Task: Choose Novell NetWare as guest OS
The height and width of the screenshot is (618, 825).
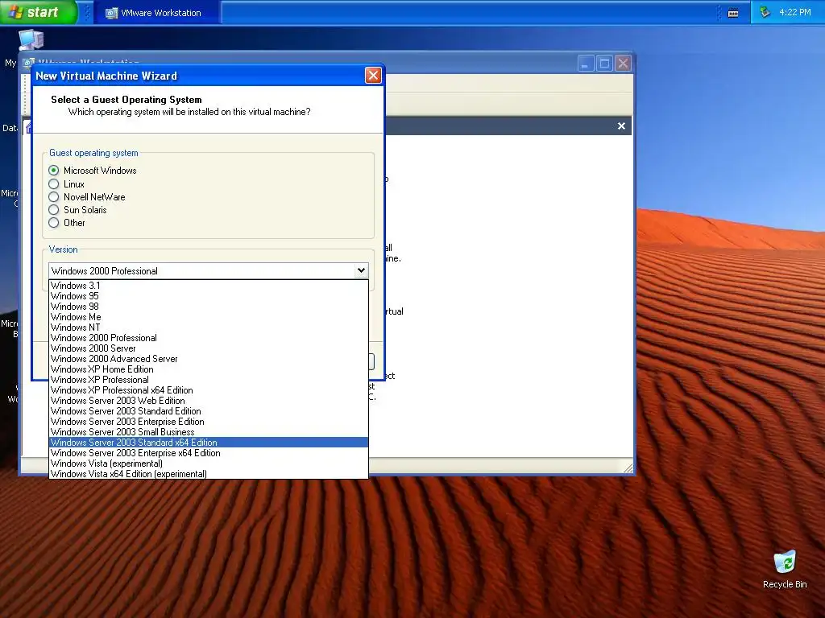Action: pos(54,197)
